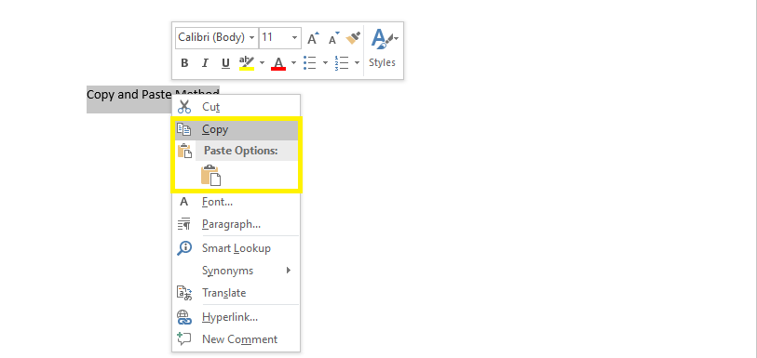
Task: Choose New Comment from context menu
Action: coord(237,339)
